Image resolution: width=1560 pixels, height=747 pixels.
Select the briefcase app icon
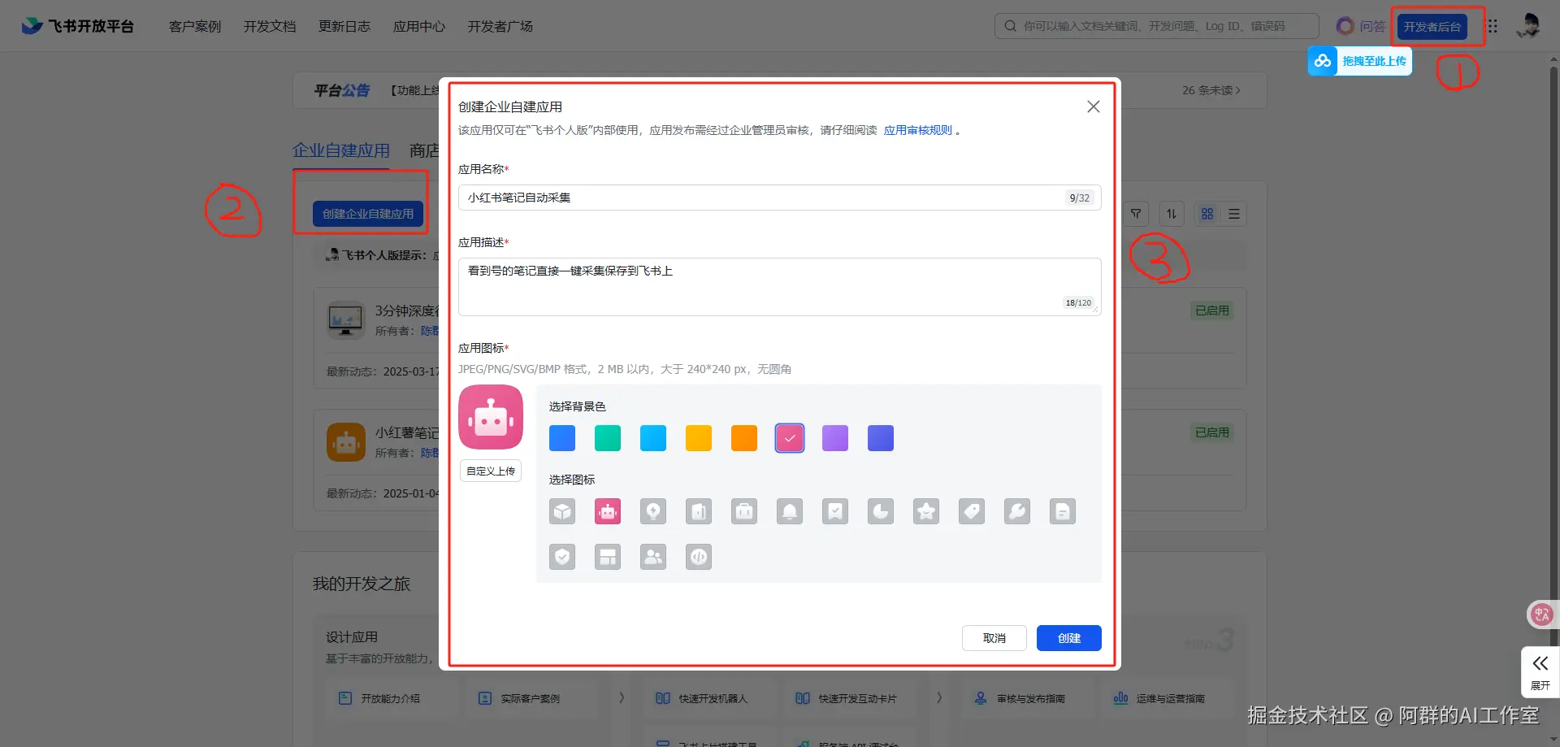744,511
